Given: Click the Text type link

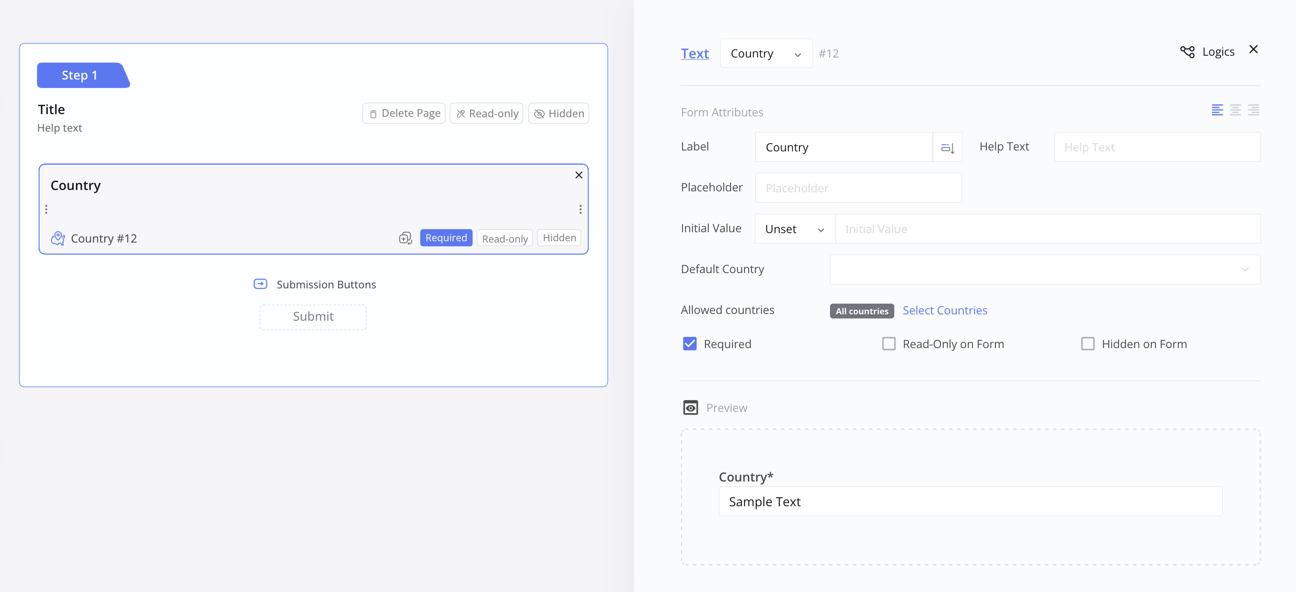Looking at the screenshot, I should pos(694,53).
